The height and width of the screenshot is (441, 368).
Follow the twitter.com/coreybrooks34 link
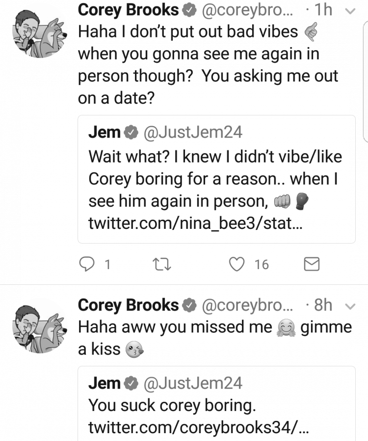[x=199, y=428]
